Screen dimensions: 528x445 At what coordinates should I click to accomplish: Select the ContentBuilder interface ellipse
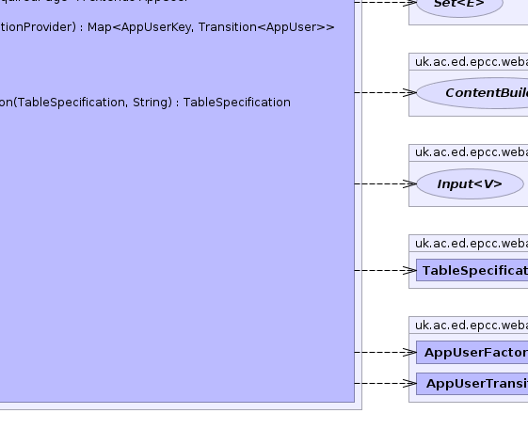pyautogui.click(x=472, y=93)
